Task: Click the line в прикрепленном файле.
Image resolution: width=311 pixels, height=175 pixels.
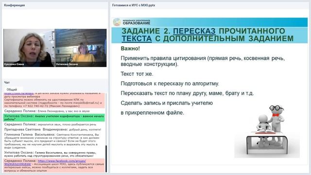Action: coord(152,113)
